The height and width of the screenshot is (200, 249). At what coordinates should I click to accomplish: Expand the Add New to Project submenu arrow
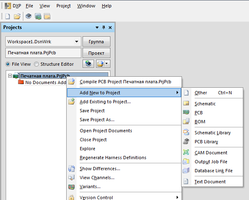tap(177, 93)
